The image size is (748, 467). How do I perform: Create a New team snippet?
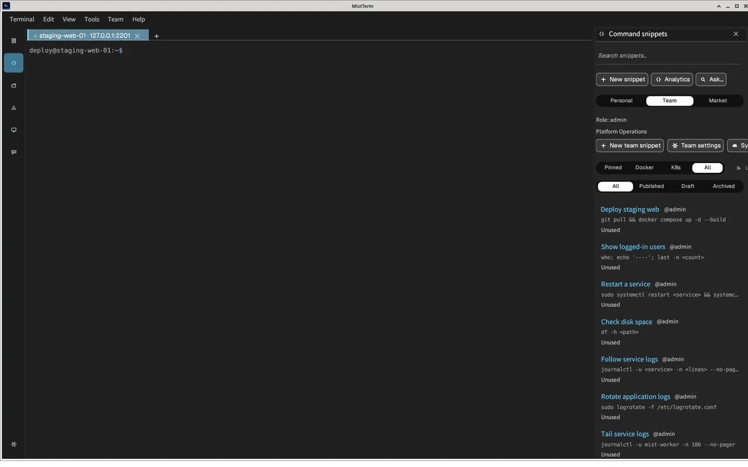(630, 145)
